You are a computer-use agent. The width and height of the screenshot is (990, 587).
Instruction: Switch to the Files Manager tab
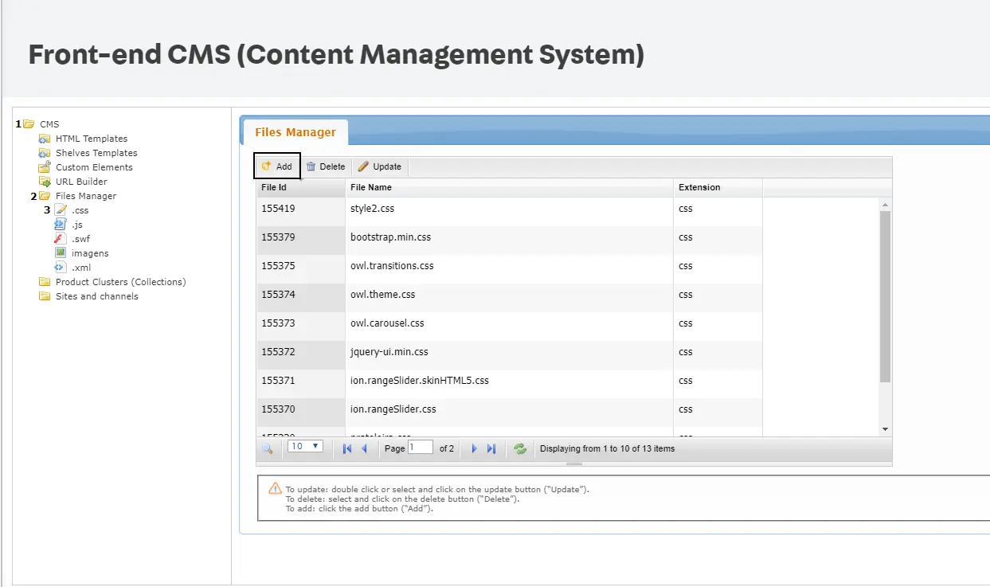pos(295,132)
